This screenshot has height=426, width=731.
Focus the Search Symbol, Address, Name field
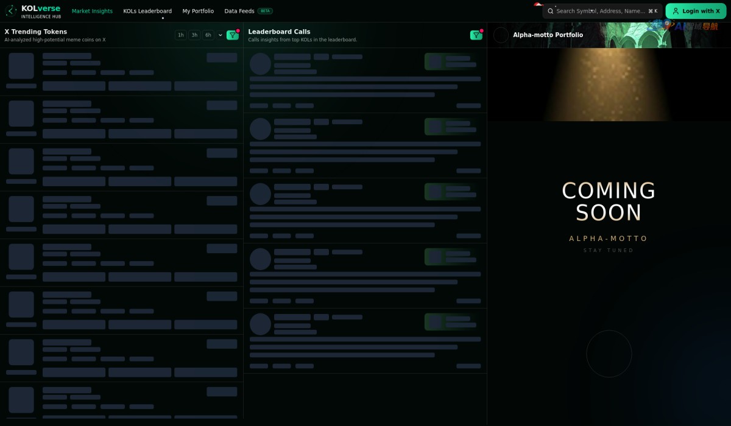click(x=600, y=11)
